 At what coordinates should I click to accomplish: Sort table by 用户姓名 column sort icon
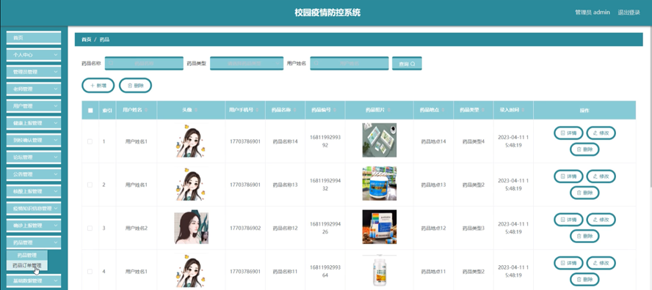click(146, 111)
